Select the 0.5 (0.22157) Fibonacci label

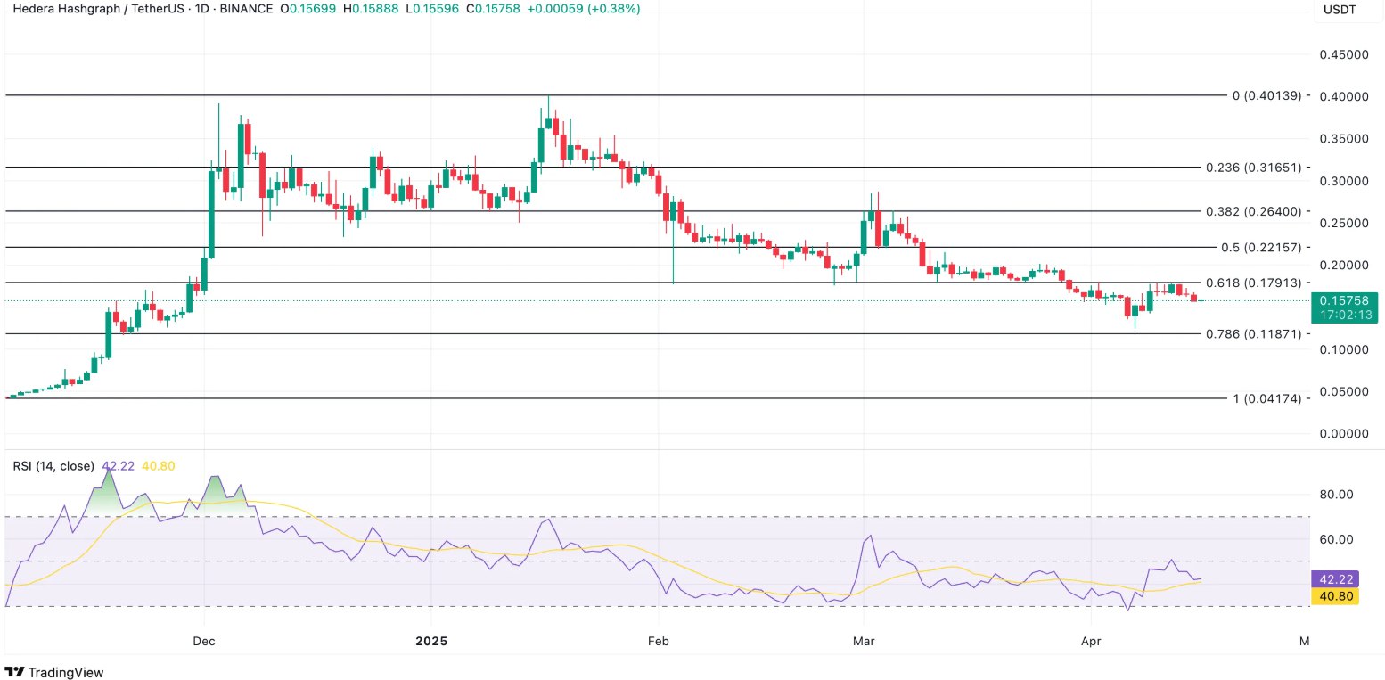[1261, 248]
